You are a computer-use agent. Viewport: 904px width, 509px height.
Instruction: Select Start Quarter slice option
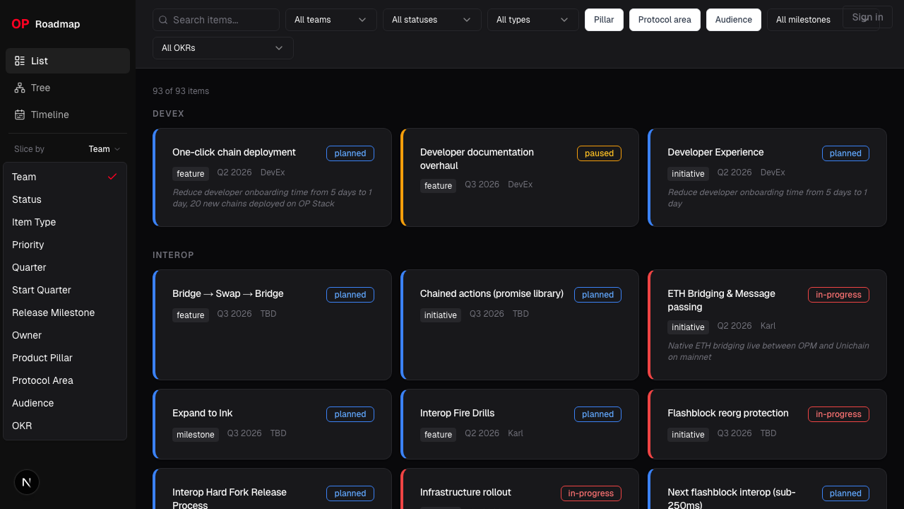pos(65,290)
